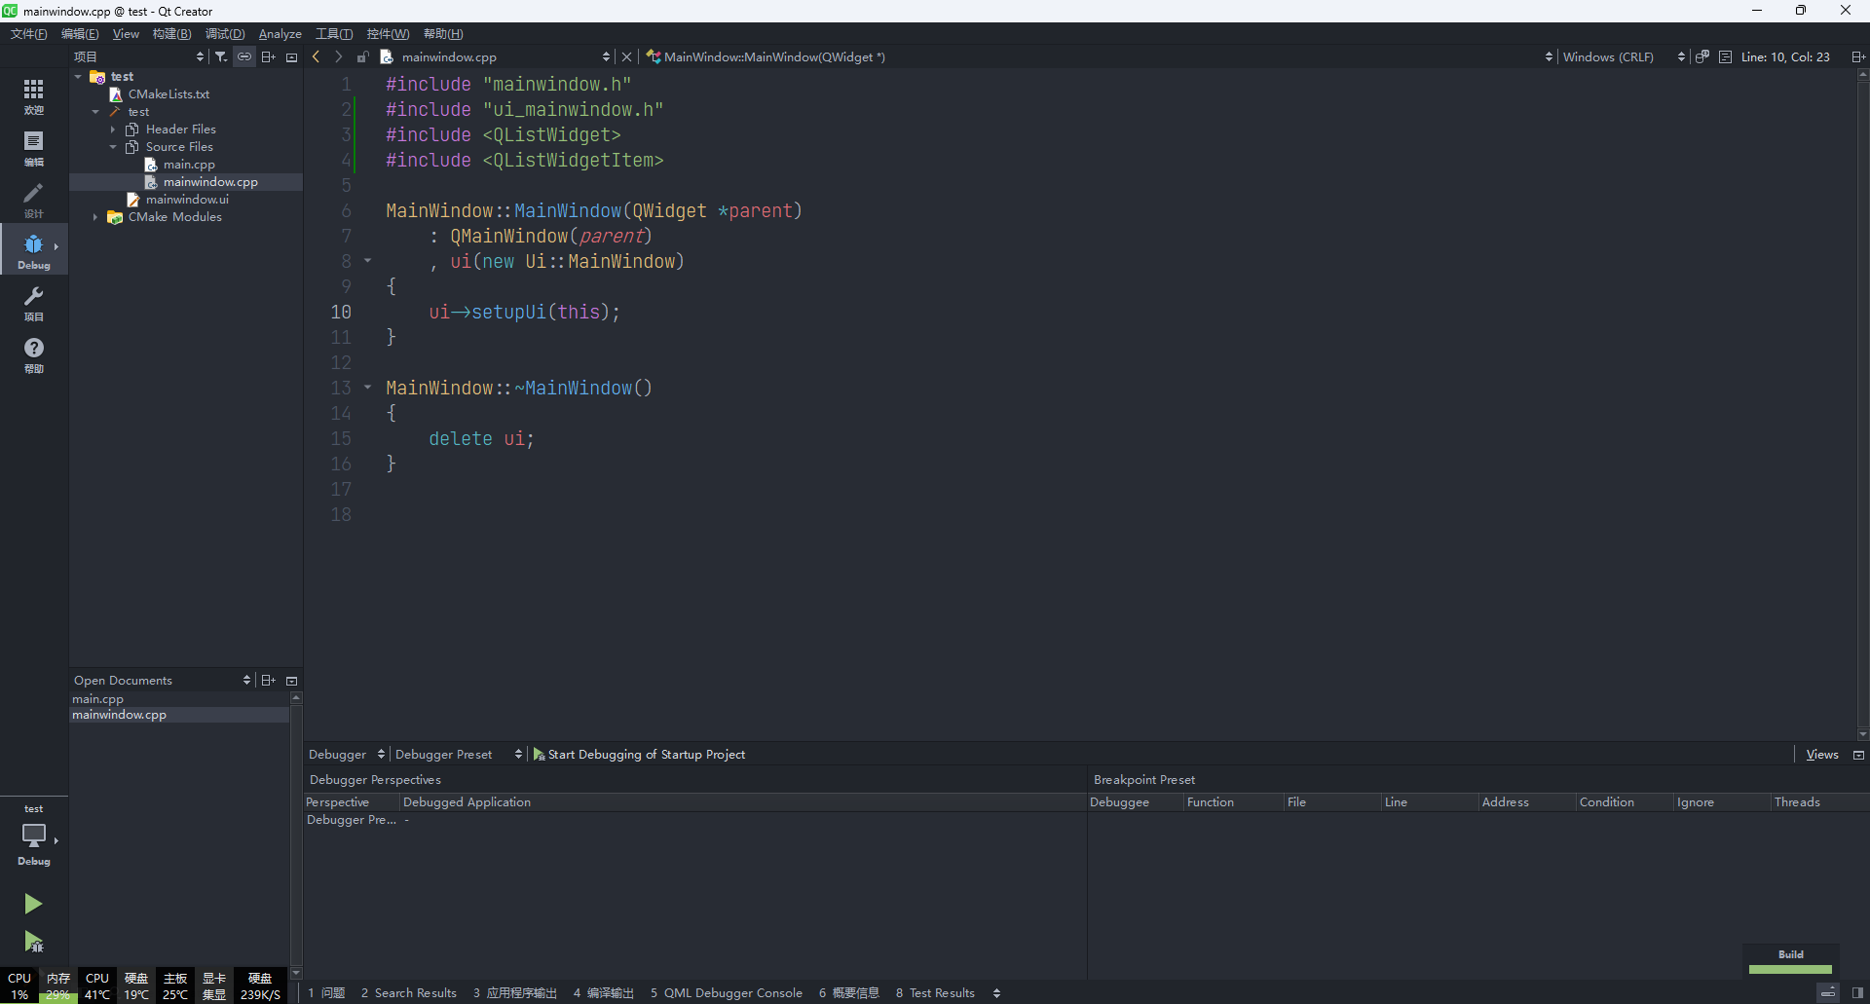Viewport: 1870px width, 1004px height.
Task: Open the 1 问题 output pane
Action: coord(326,992)
